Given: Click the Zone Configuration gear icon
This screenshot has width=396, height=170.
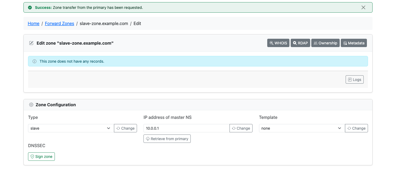Looking at the screenshot, I should tap(31, 105).
